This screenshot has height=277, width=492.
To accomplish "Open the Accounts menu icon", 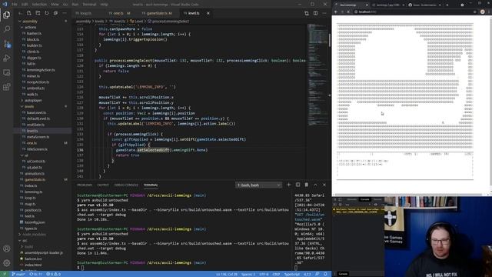I will click(x=7, y=249).
